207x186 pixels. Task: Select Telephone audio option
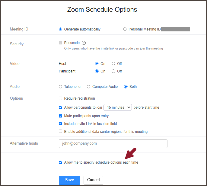coord(61,87)
